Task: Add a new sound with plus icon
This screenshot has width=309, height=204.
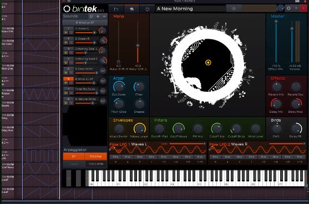Action: click(x=98, y=16)
